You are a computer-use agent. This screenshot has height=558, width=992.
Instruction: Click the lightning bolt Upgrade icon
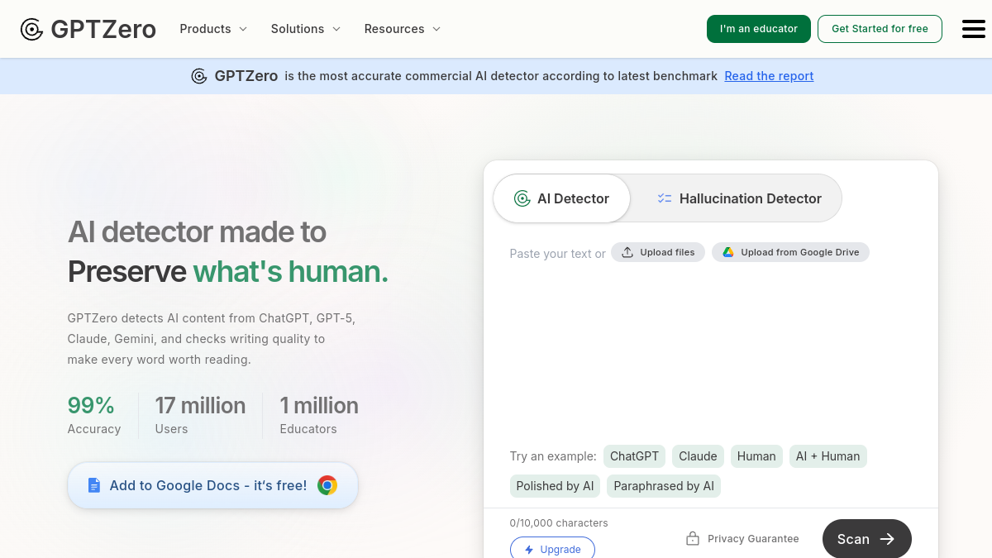pyautogui.click(x=529, y=550)
